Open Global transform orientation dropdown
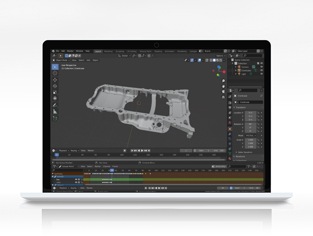This screenshot has height=236, width=313. (x=124, y=56)
